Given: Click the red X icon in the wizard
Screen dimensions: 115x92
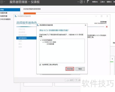Looking at the screenshot, I should 107,27.
